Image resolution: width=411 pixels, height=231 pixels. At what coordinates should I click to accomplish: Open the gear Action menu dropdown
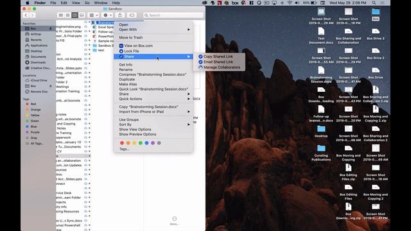click(x=107, y=15)
